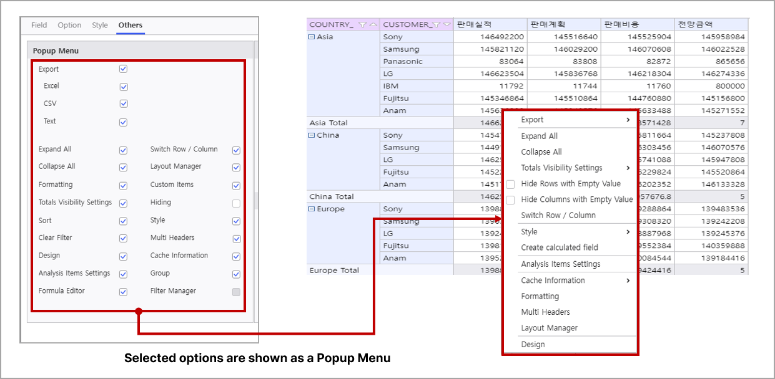Enable the Hiding checkbox
775x379 pixels.
[x=236, y=203]
